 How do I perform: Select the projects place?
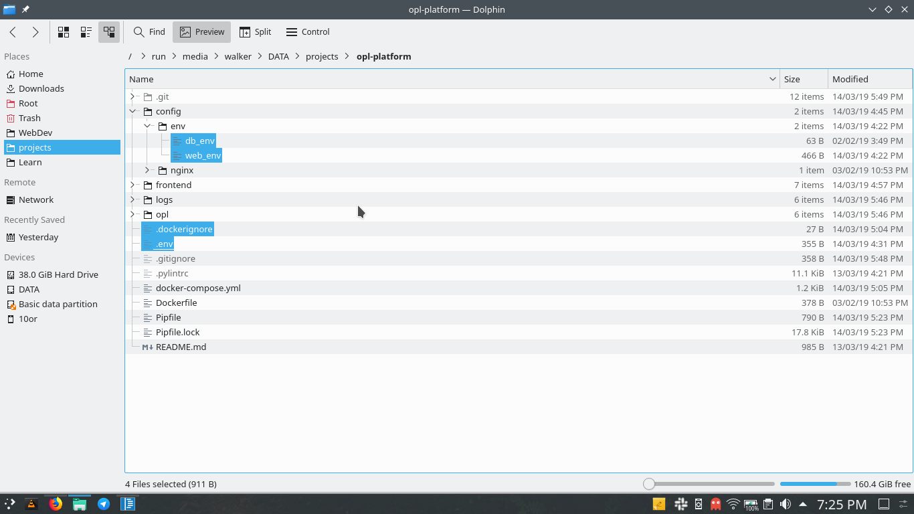(62, 147)
